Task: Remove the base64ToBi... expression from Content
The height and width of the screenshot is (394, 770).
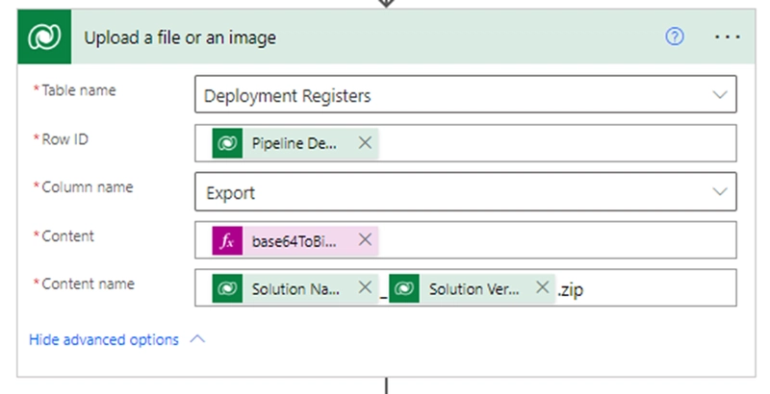Action: (365, 240)
